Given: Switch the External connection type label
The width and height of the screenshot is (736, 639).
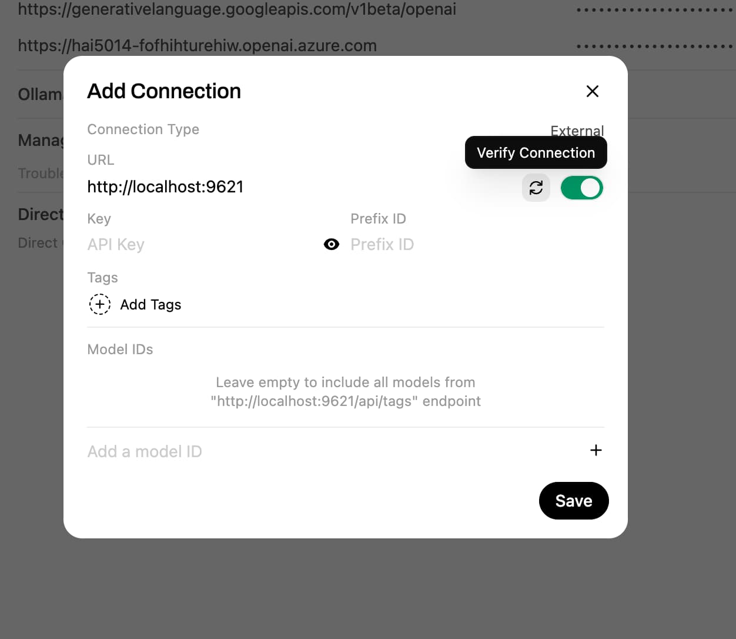Looking at the screenshot, I should coord(577,129).
